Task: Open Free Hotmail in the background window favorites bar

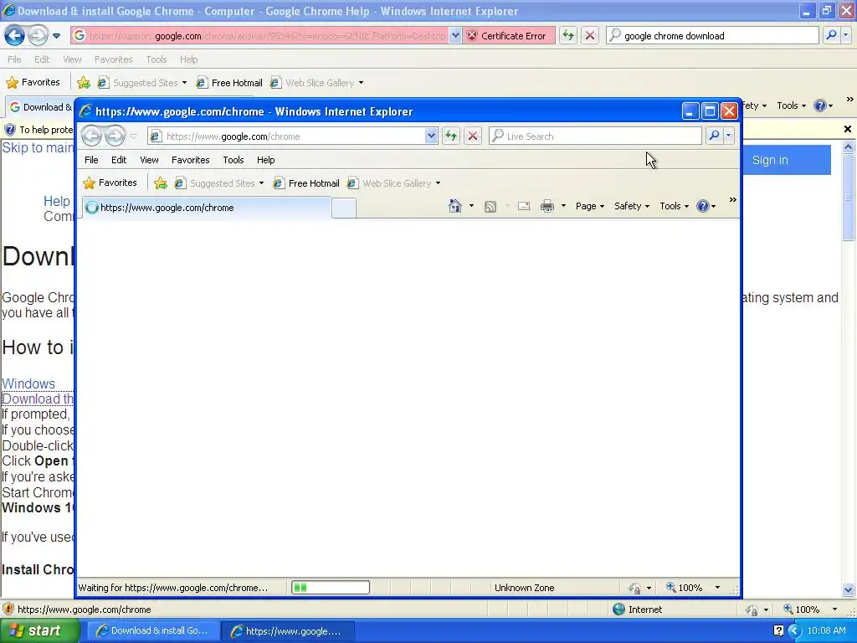Action: point(229,83)
